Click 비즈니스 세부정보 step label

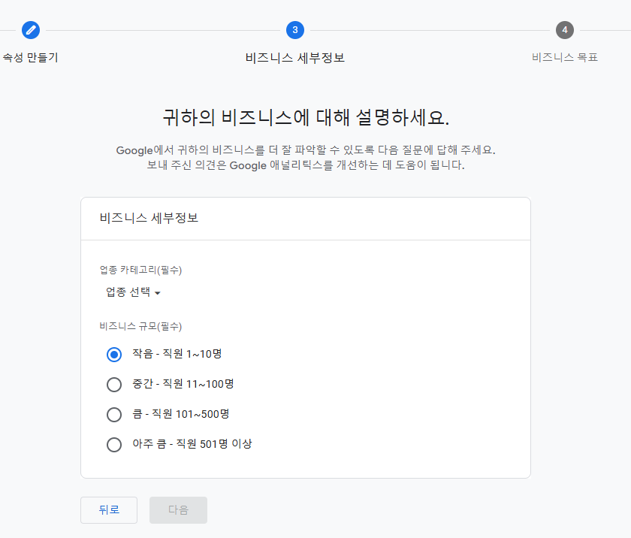point(295,58)
